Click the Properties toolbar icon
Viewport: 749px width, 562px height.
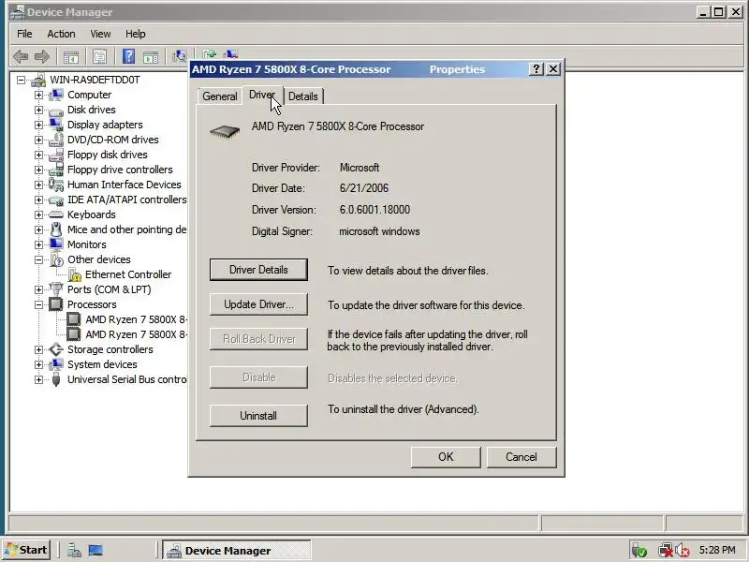tap(100, 57)
